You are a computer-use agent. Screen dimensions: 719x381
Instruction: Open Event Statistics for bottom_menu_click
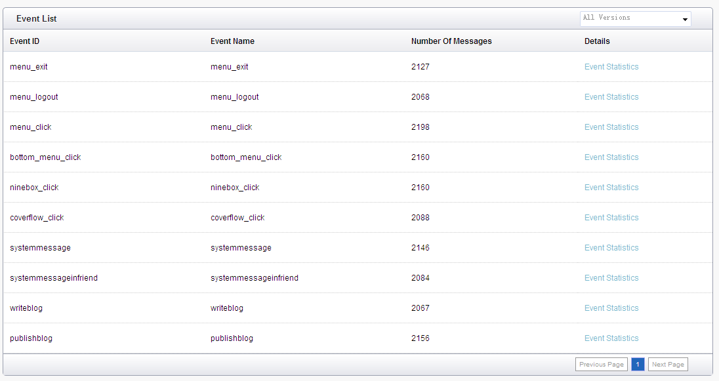[x=611, y=157]
